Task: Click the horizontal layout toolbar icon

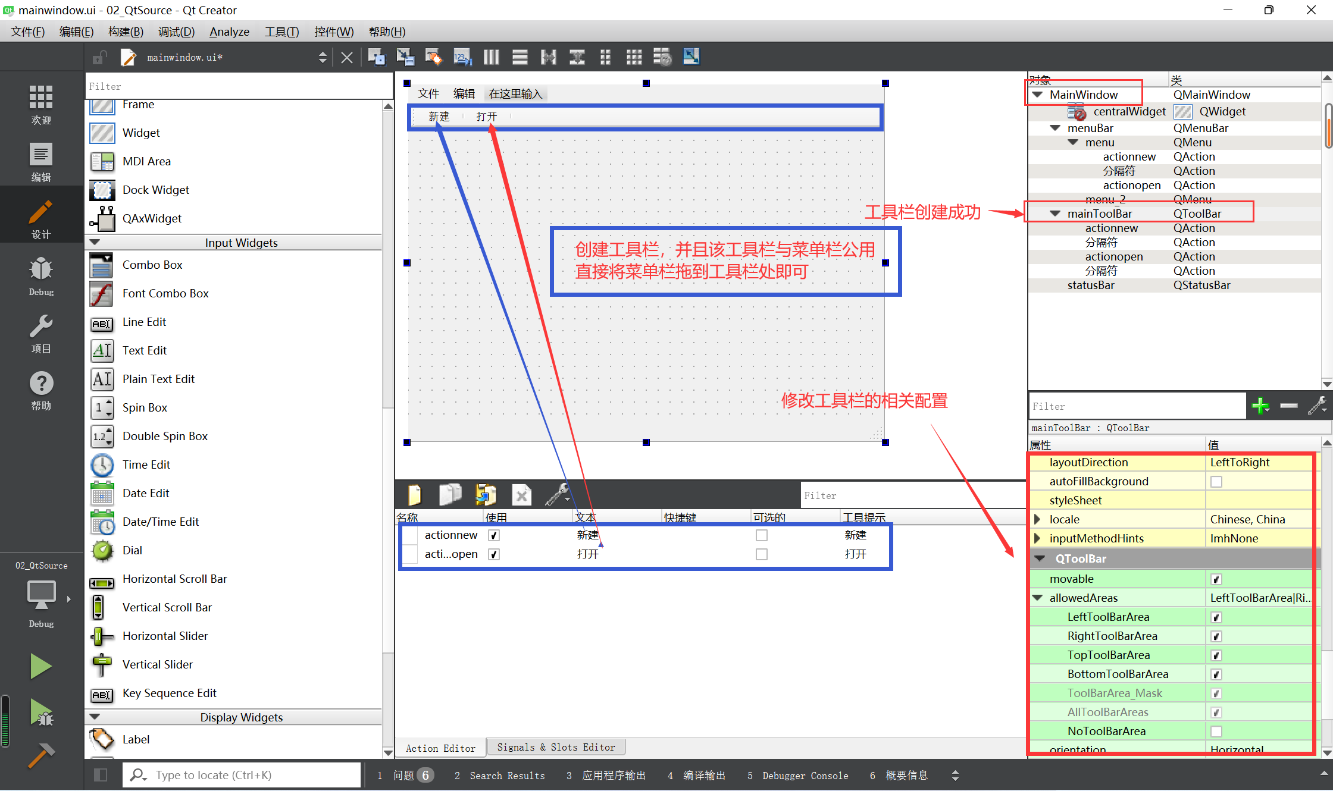Action: click(x=492, y=57)
